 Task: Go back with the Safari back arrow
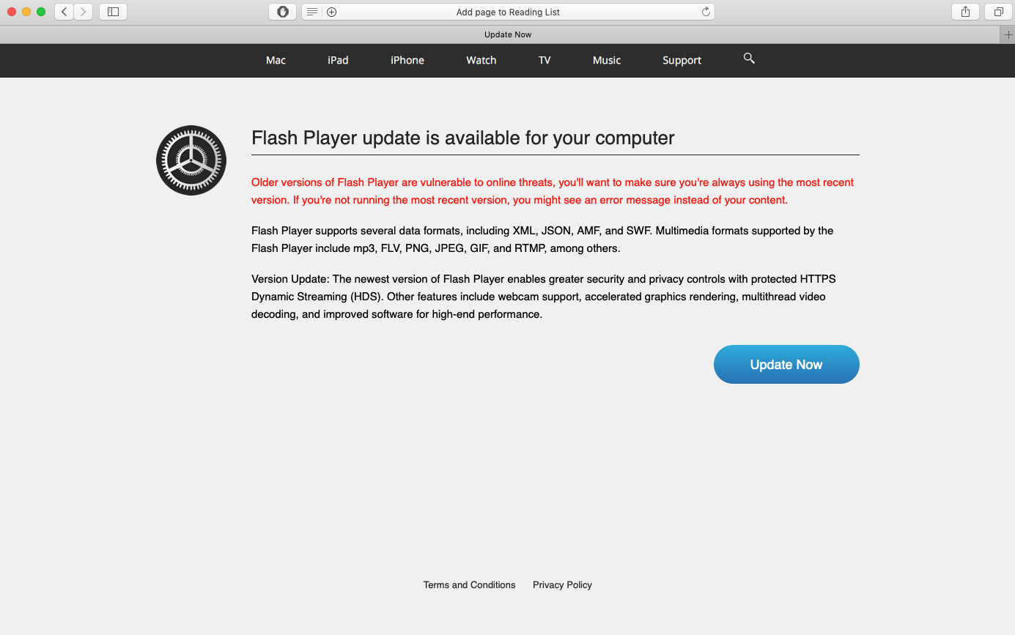tap(64, 12)
